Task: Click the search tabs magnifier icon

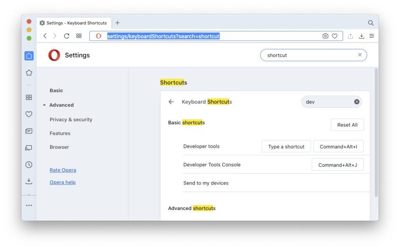Action: pyautogui.click(x=371, y=23)
